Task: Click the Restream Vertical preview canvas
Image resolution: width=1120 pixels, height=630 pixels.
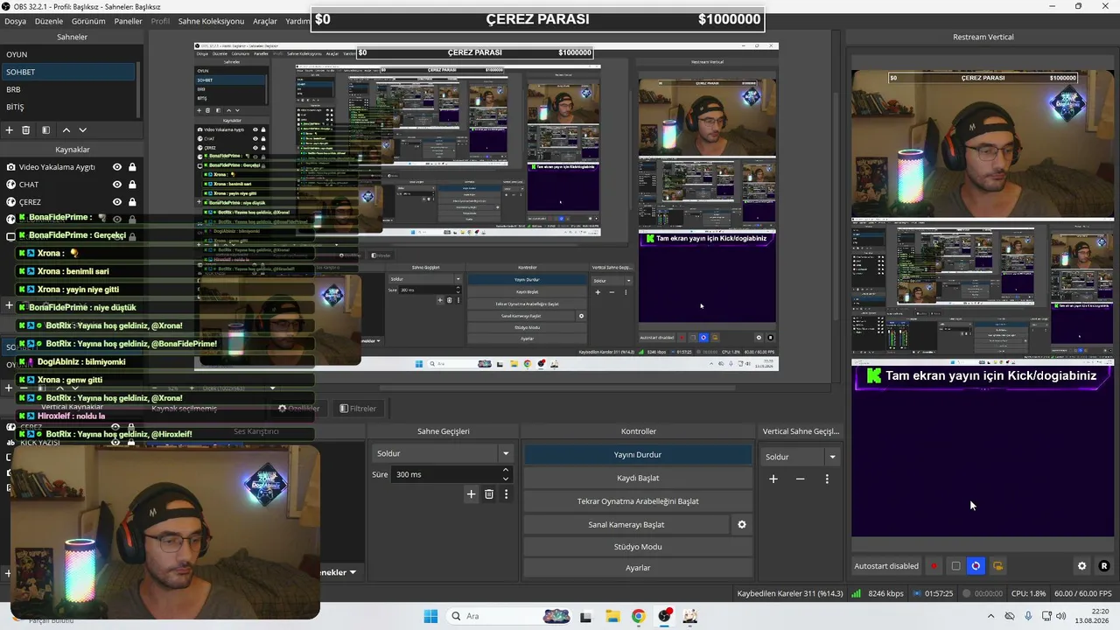Action: click(x=983, y=304)
